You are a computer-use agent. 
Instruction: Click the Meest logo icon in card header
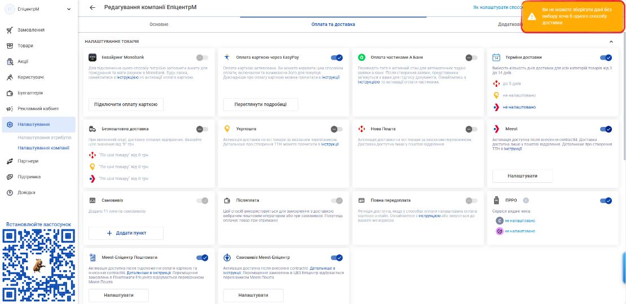coord(496,129)
